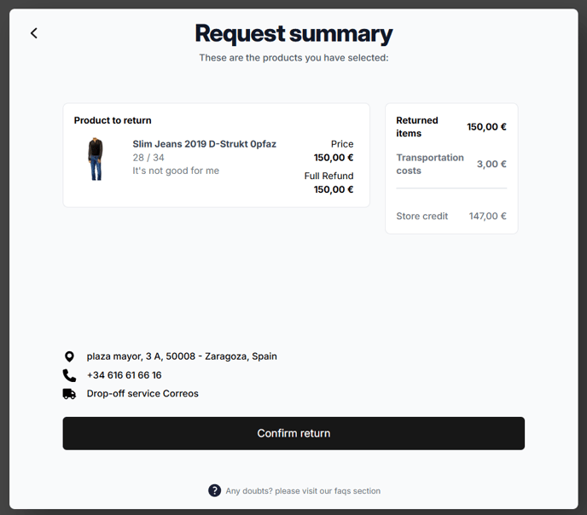The height and width of the screenshot is (515, 587).
Task: Visit the faqs section link
Action: tap(303, 490)
